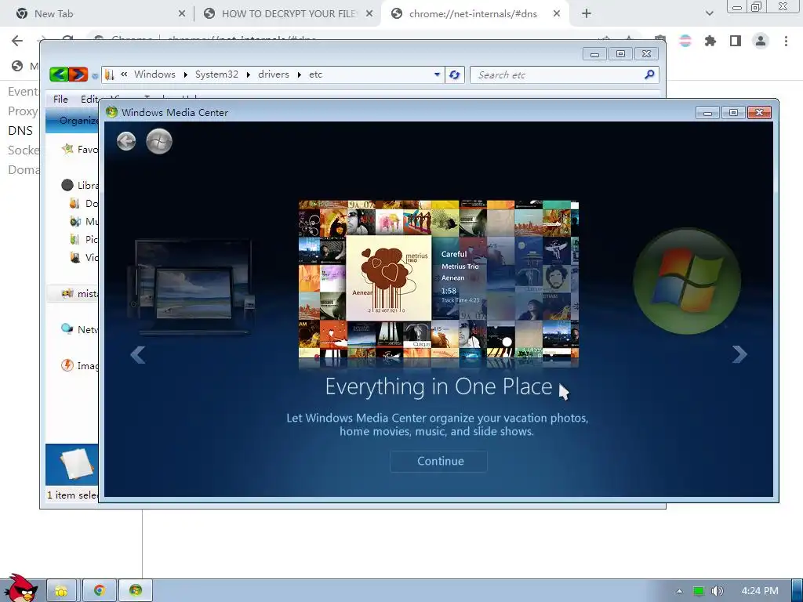803x602 pixels.
Task: Switch to HOW TO DECRYPT YOUR FILES tab
Action: coord(288,14)
